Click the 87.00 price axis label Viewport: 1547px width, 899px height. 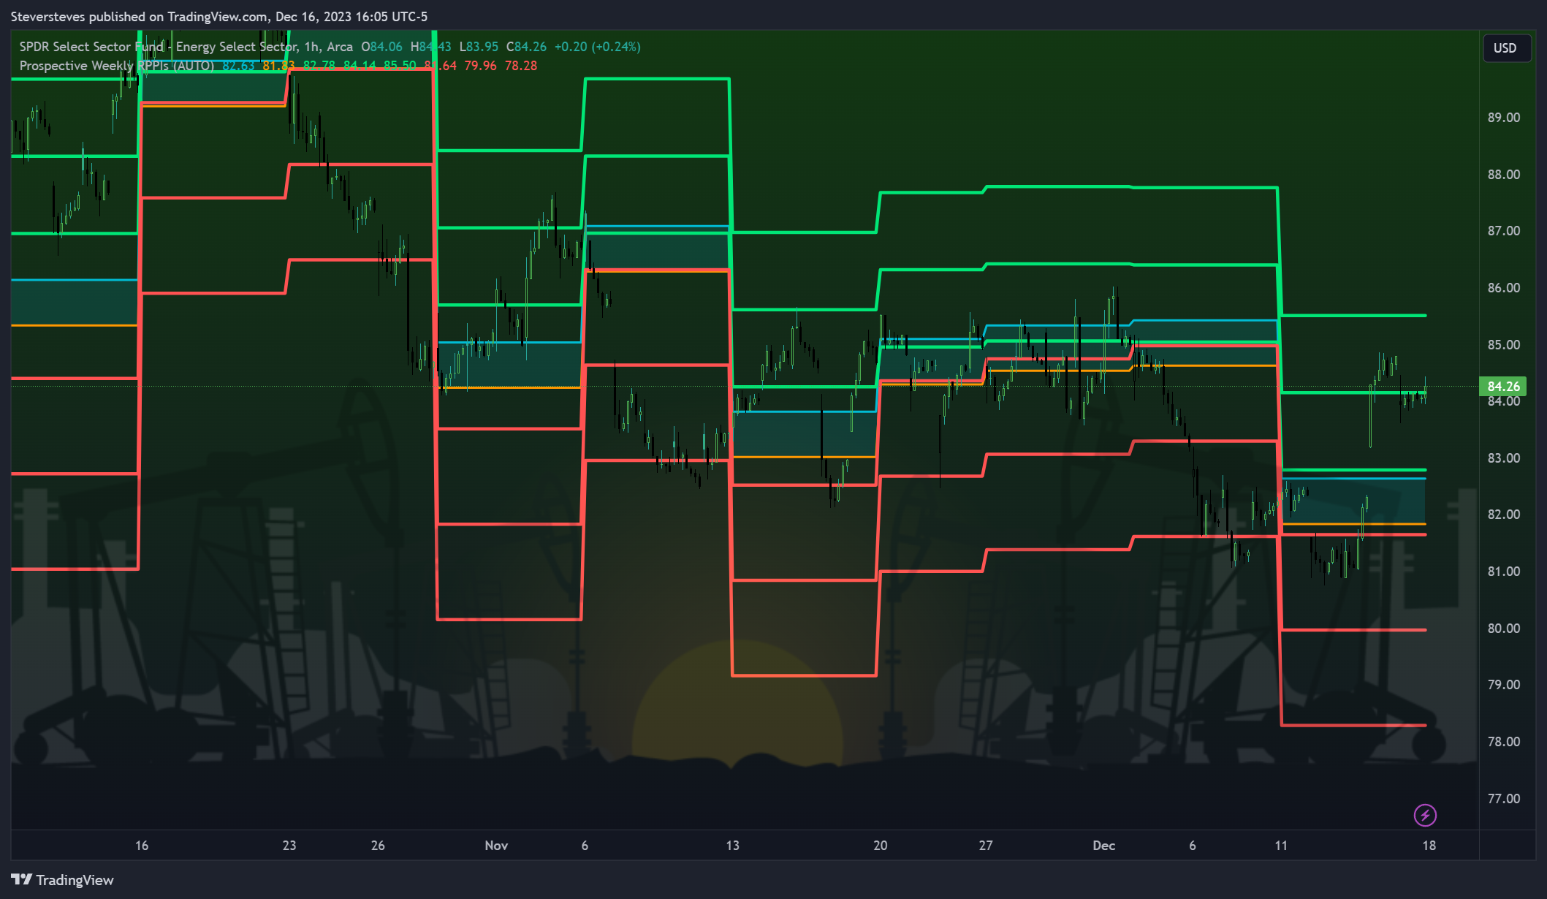1504,231
